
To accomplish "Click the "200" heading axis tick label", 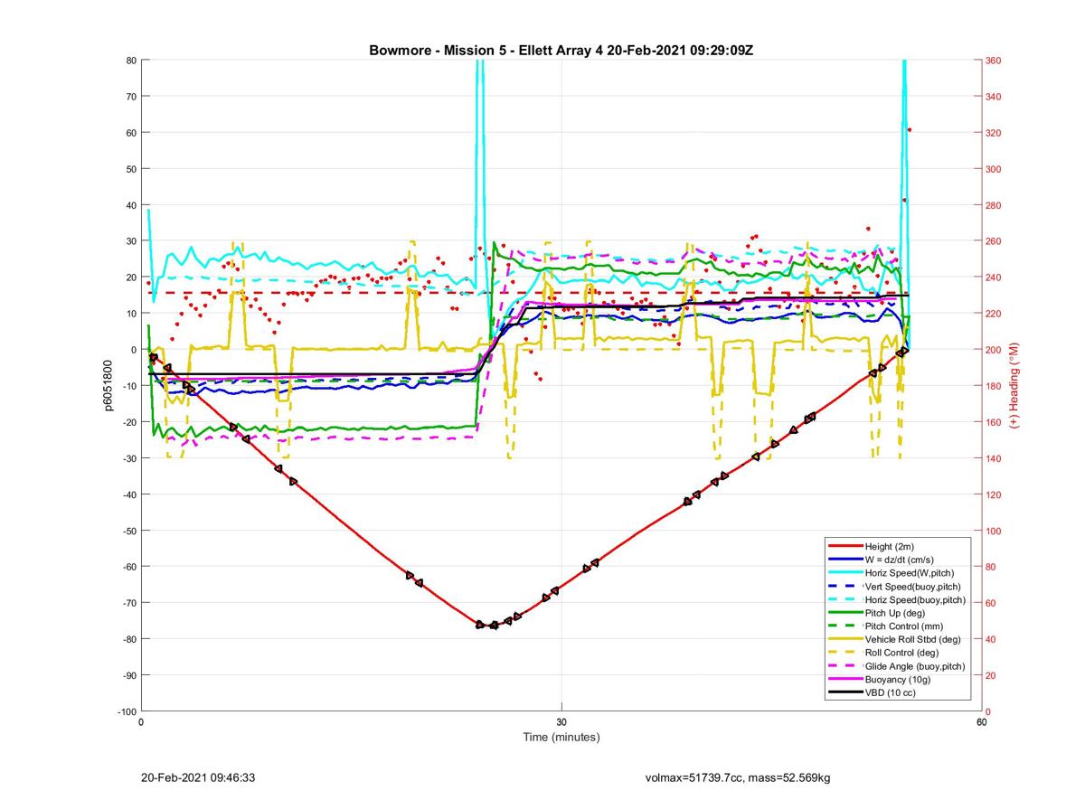I will (x=995, y=350).
